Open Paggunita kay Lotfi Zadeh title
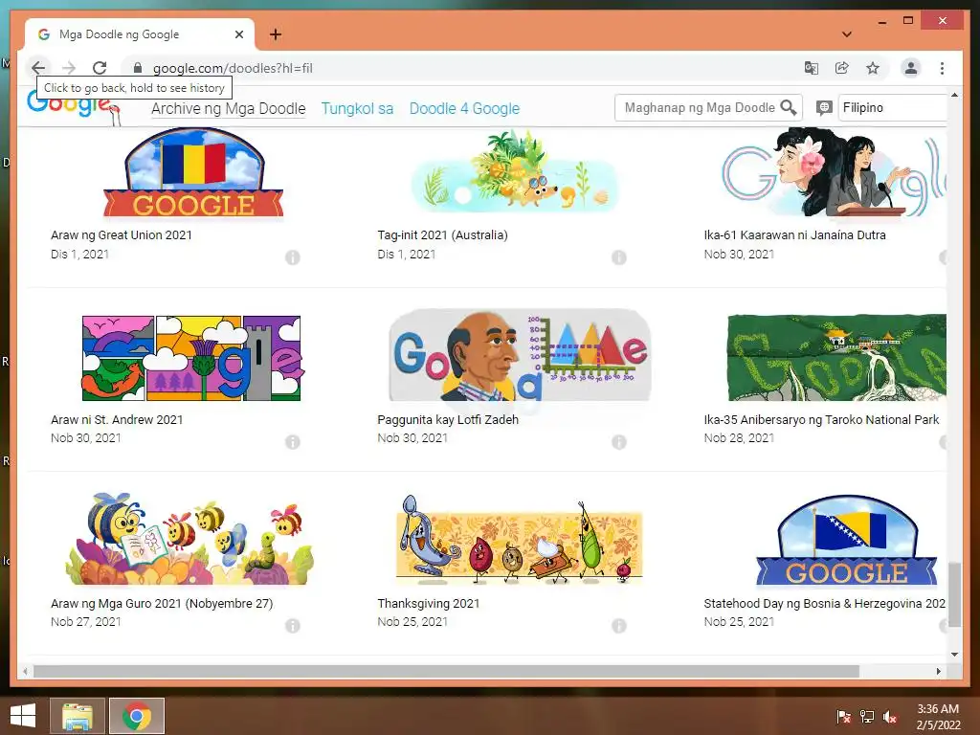980x735 pixels. [x=448, y=419]
